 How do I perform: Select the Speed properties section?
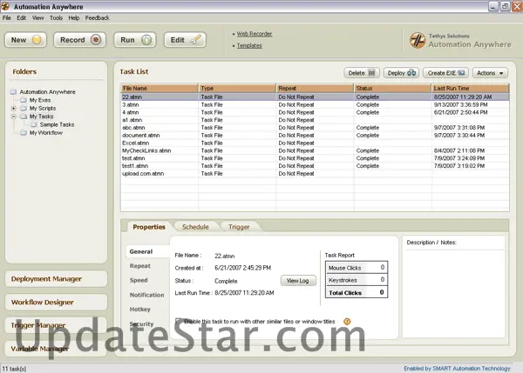(x=139, y=280)
